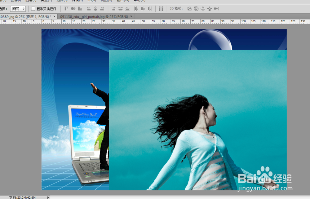Open the 图层 auto-select dropdown

point(18,9)
